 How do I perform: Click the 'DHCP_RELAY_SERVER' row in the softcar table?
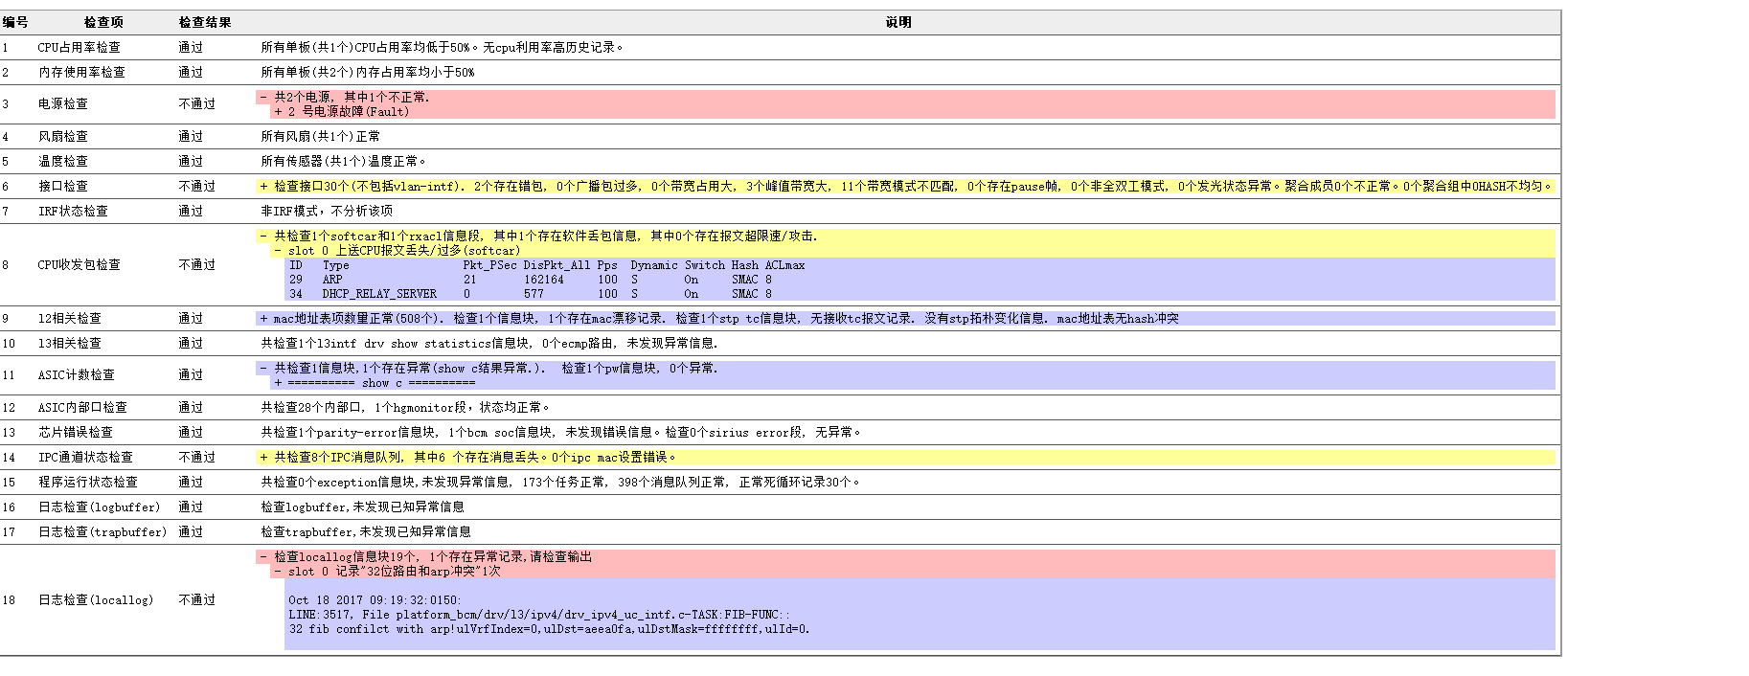pyautogui.click(x=532, y=294)
